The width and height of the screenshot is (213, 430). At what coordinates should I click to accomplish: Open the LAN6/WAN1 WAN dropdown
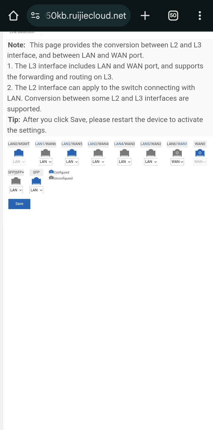(x=177, y=162)
